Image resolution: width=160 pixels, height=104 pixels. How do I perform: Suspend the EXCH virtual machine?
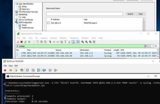pos(10,70)
